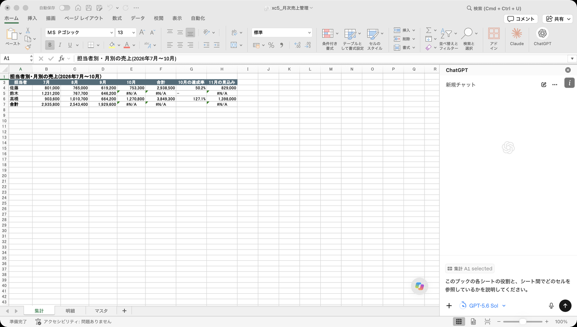577x327 pixels.
Task: Cut selection with the scissors icon
Action: click(x=28, y=30)
